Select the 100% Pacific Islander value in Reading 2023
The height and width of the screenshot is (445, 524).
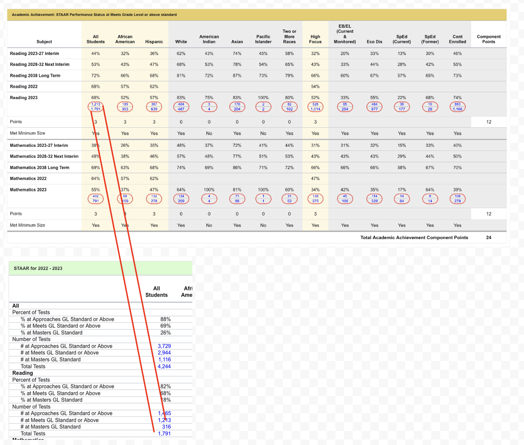[x=263, y=98]
